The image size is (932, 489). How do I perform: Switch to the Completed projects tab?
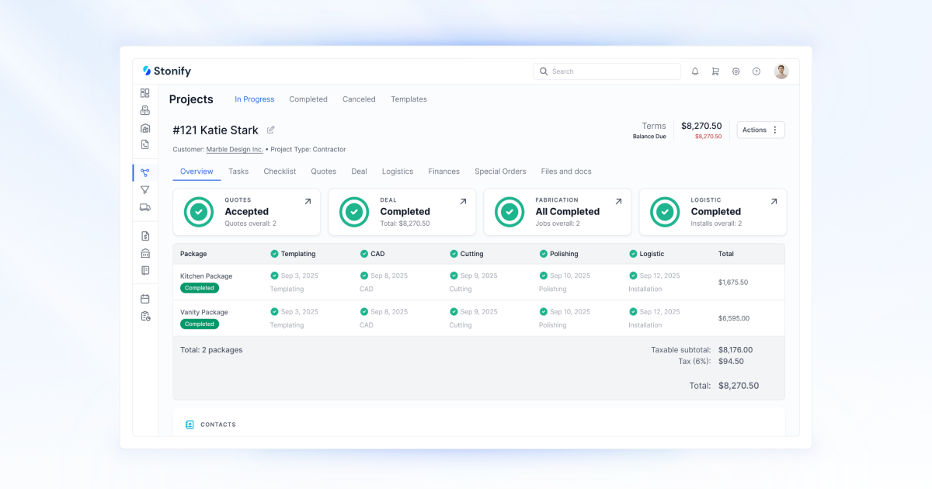tap(308, 99)
